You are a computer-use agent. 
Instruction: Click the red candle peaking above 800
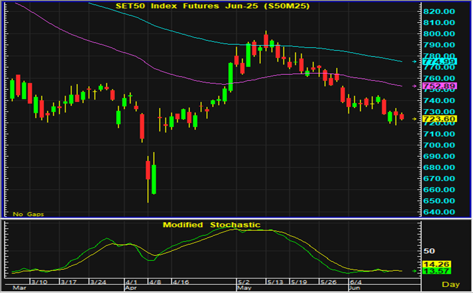[266, 41]
